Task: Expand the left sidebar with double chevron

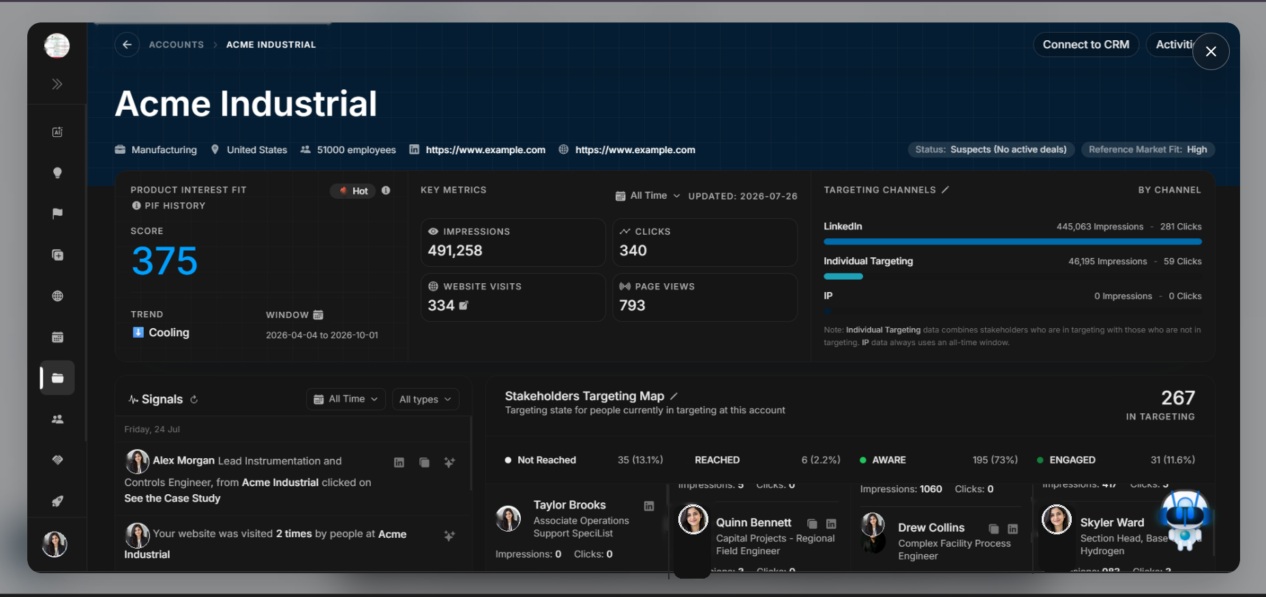Action: click(57, 84)
